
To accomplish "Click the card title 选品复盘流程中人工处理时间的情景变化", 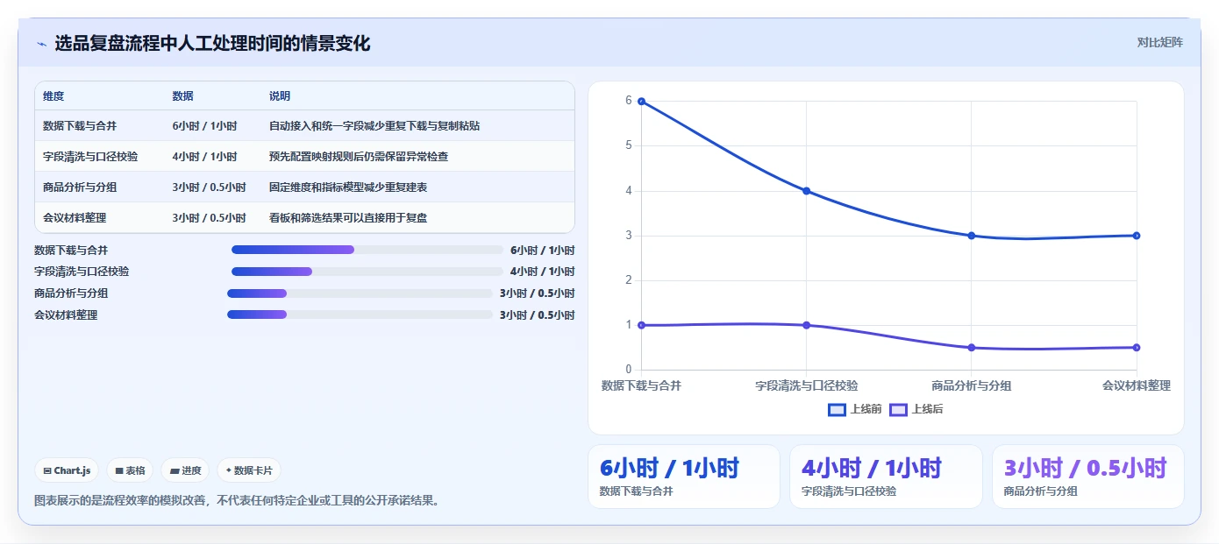I will click(x=212, y=43).
